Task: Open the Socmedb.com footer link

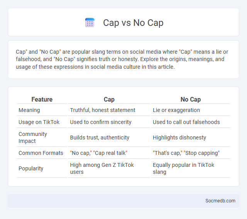Action: [x=220, y=201]
